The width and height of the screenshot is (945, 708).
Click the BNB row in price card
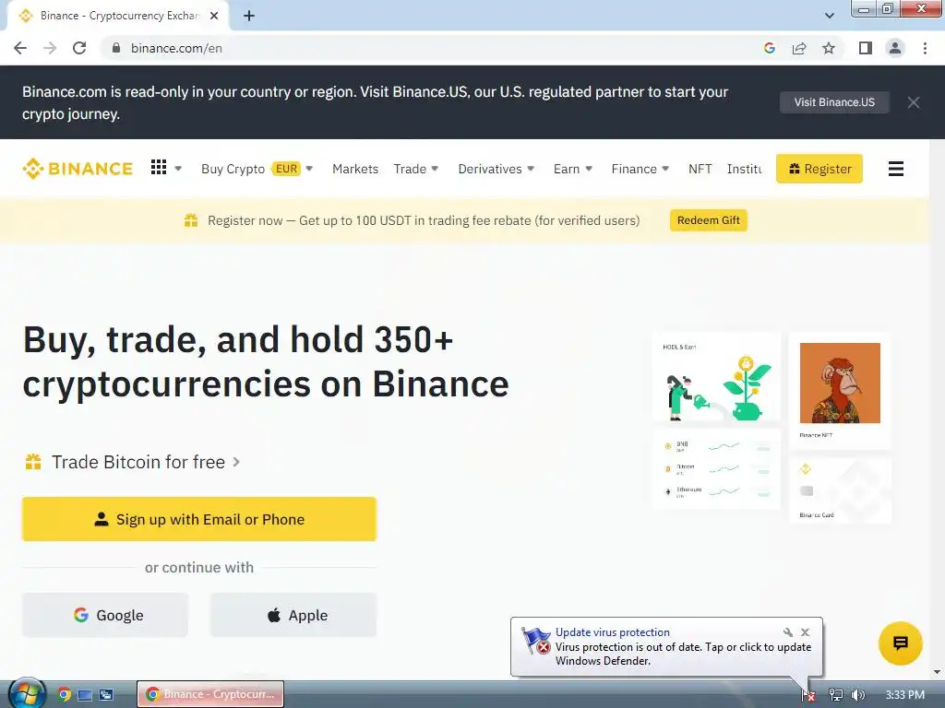tap(716, 447)
